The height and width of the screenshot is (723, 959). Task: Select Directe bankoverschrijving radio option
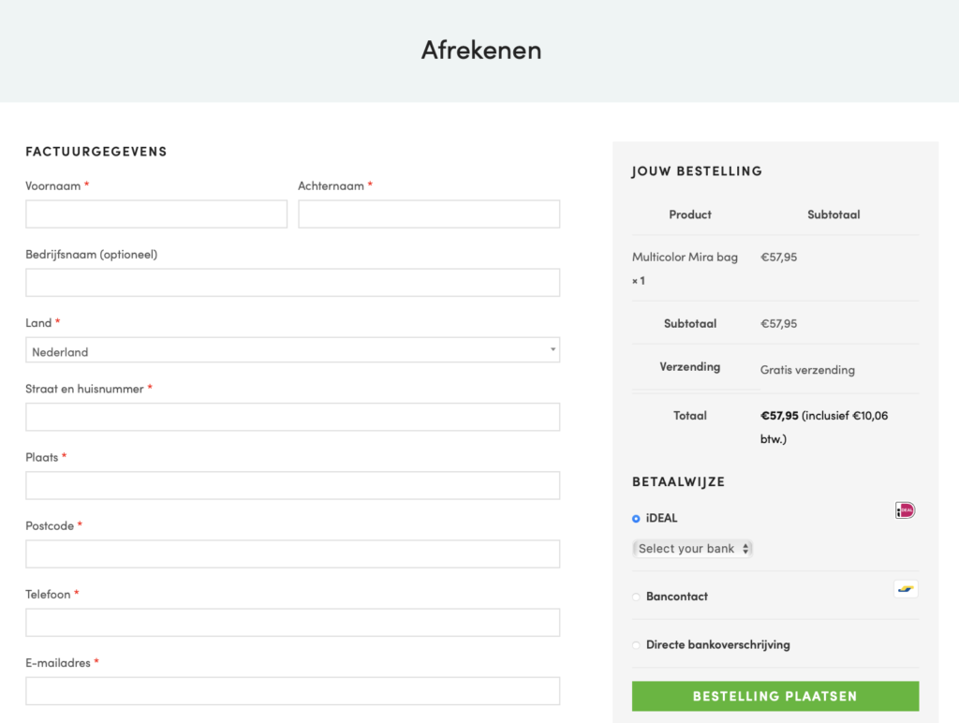click(637, 645)
